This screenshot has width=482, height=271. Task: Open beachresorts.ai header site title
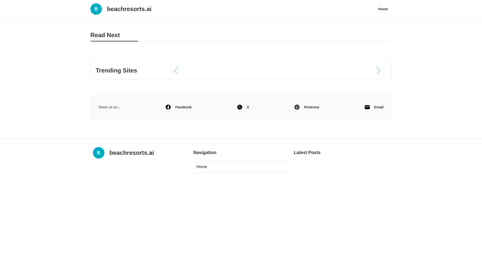[x=129, y=9]
